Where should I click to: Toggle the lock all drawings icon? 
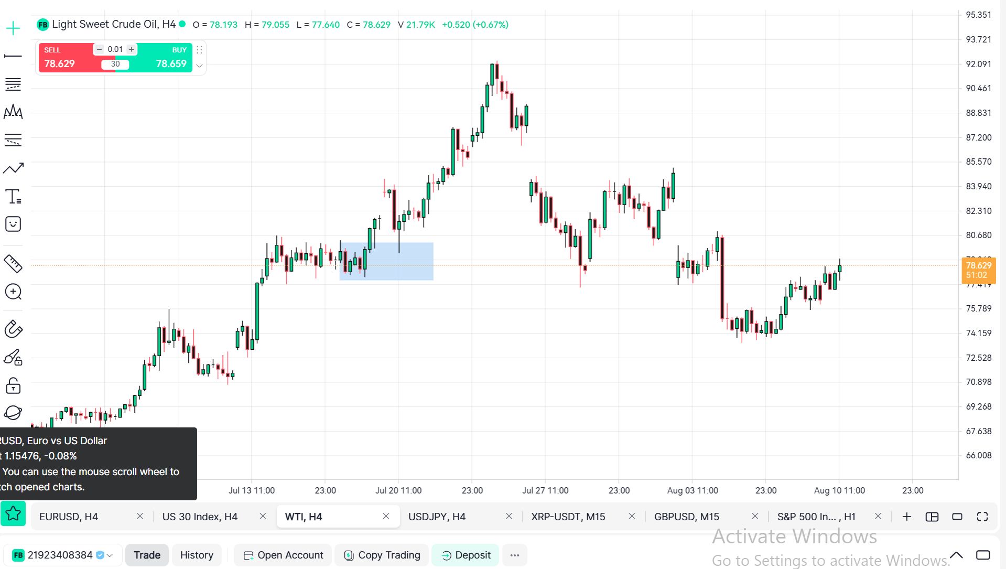point(13,385)
